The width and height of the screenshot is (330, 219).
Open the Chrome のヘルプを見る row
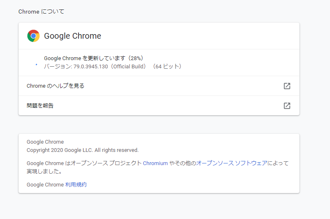coord(55,86)
